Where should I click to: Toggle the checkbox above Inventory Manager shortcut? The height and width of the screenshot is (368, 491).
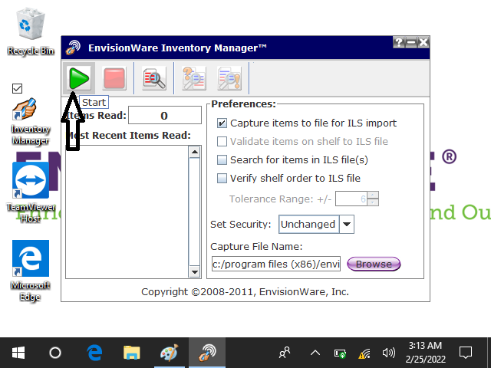(x=17, y=89)
